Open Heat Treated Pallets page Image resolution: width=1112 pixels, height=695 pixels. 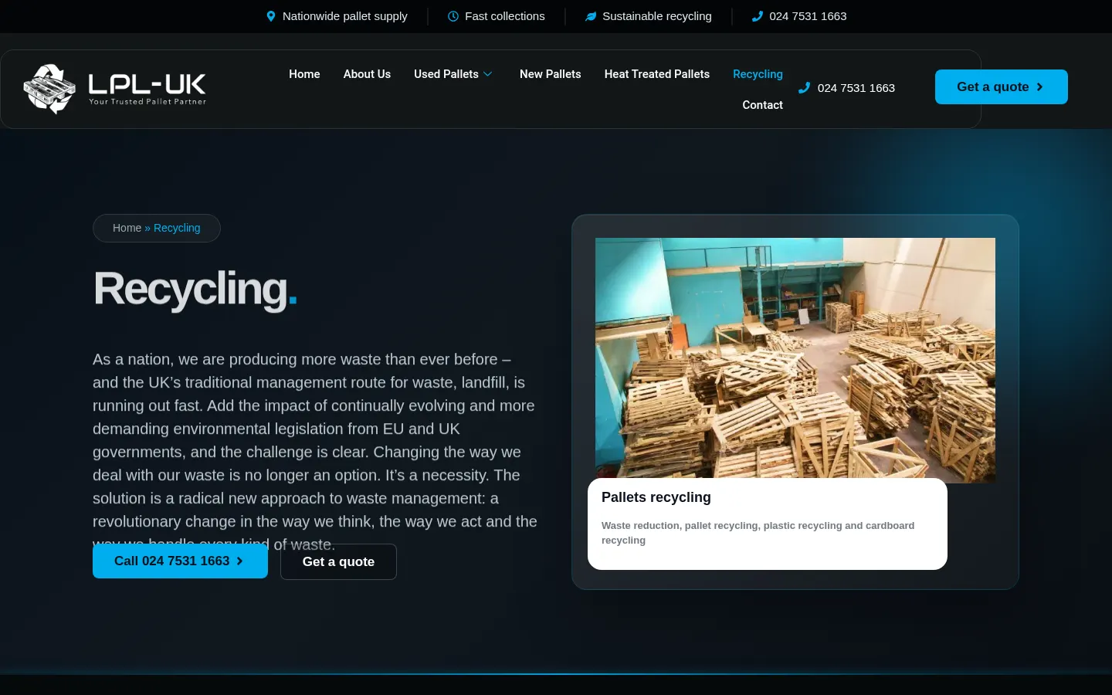tap(657, 74)
